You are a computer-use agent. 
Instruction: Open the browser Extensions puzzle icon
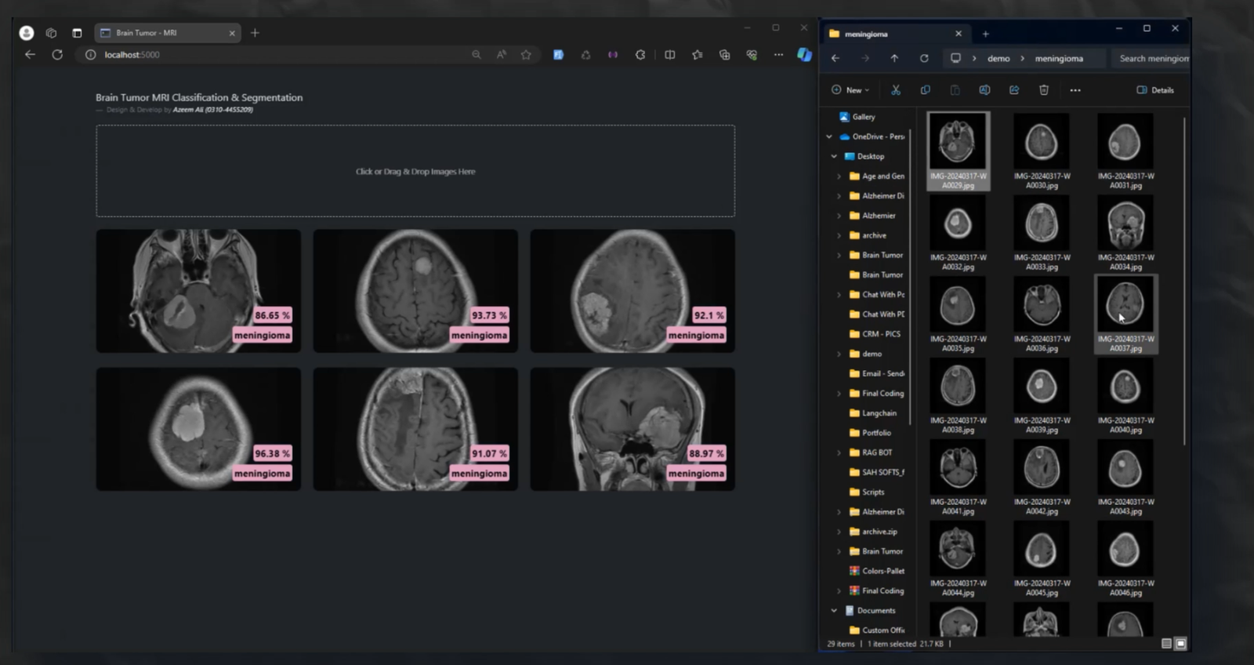[640, 55]
